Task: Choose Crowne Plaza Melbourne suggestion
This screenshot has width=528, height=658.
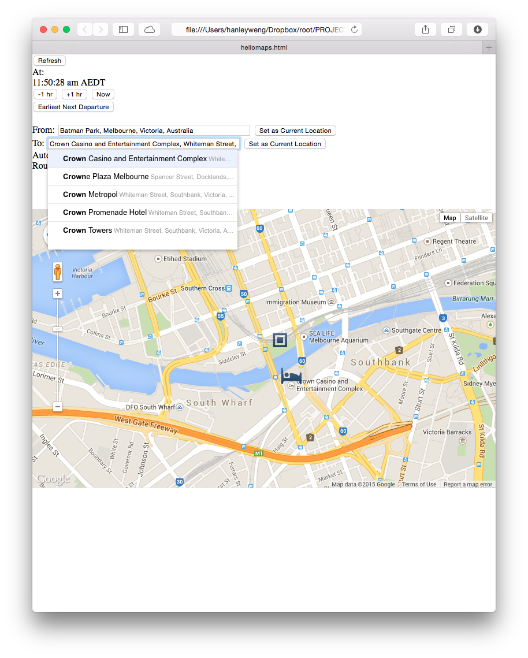Action: (143, 177)
